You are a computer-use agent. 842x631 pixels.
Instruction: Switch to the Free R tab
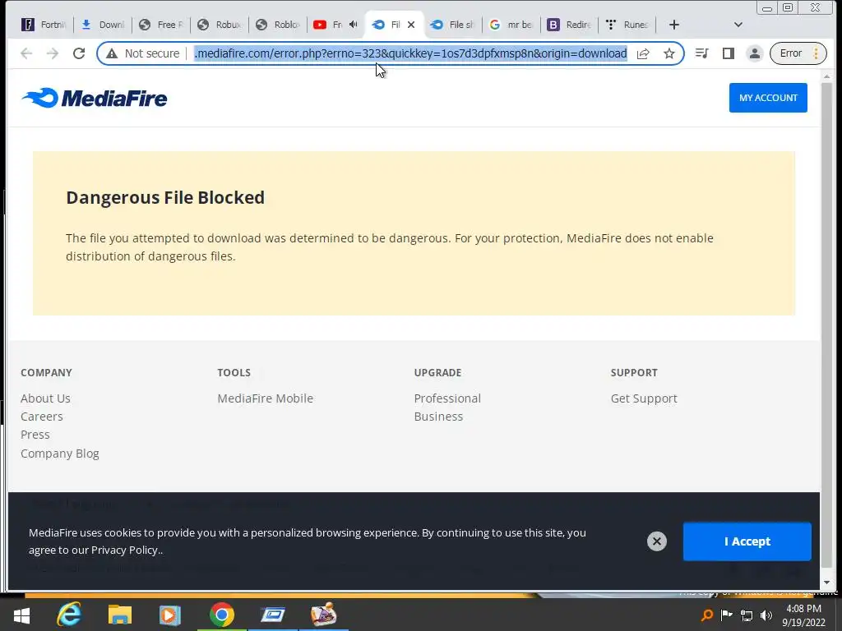click(x=160, y=24)
